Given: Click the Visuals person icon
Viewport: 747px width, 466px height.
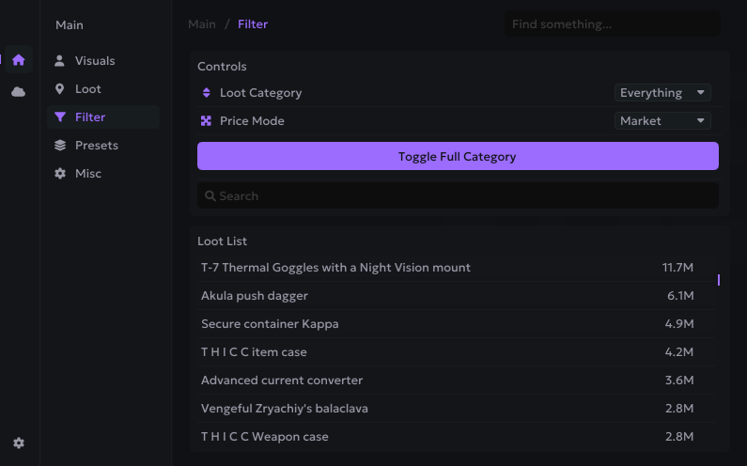Looking at the screenshot, I should (60, 61).
